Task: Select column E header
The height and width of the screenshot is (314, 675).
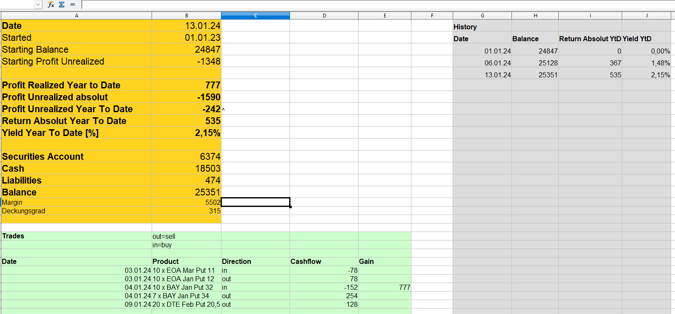Action: [385, 16]
